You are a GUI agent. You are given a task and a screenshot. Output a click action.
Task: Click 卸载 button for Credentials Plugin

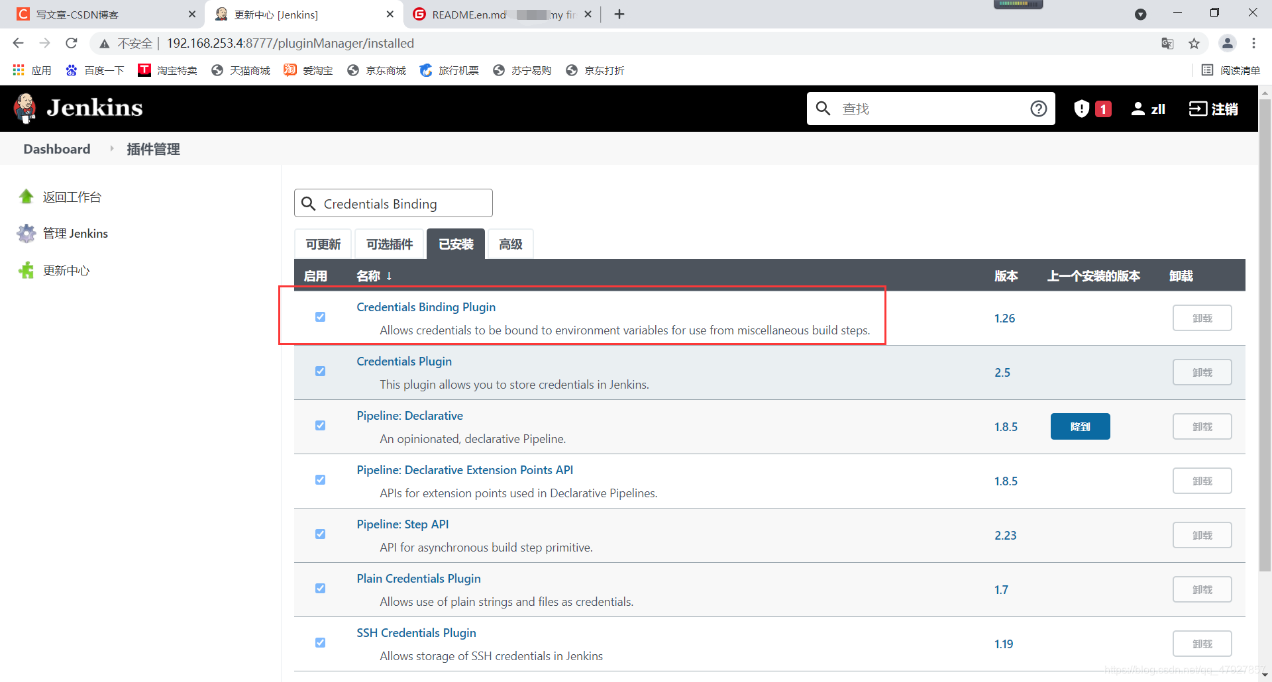[1202, 372]
